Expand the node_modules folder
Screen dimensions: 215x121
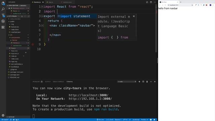click(x=15, y=19)
